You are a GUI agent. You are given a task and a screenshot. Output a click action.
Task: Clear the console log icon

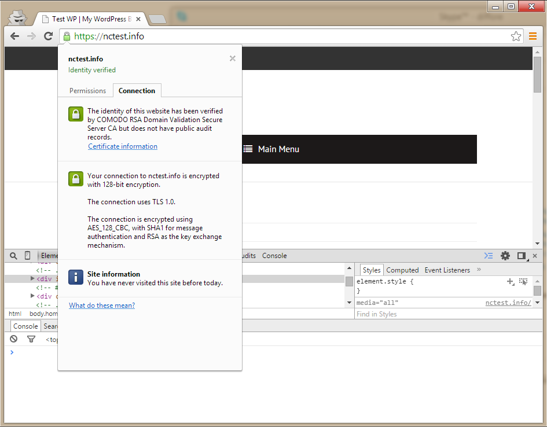coord(14,339)
